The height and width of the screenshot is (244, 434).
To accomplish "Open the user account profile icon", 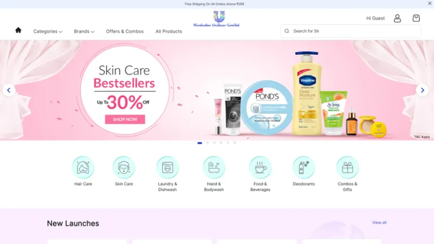I will pyautogui.click(x=397, y=18).
